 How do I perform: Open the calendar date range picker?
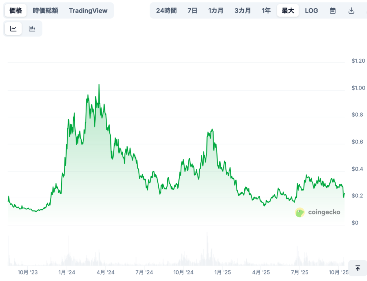point(333,11)
